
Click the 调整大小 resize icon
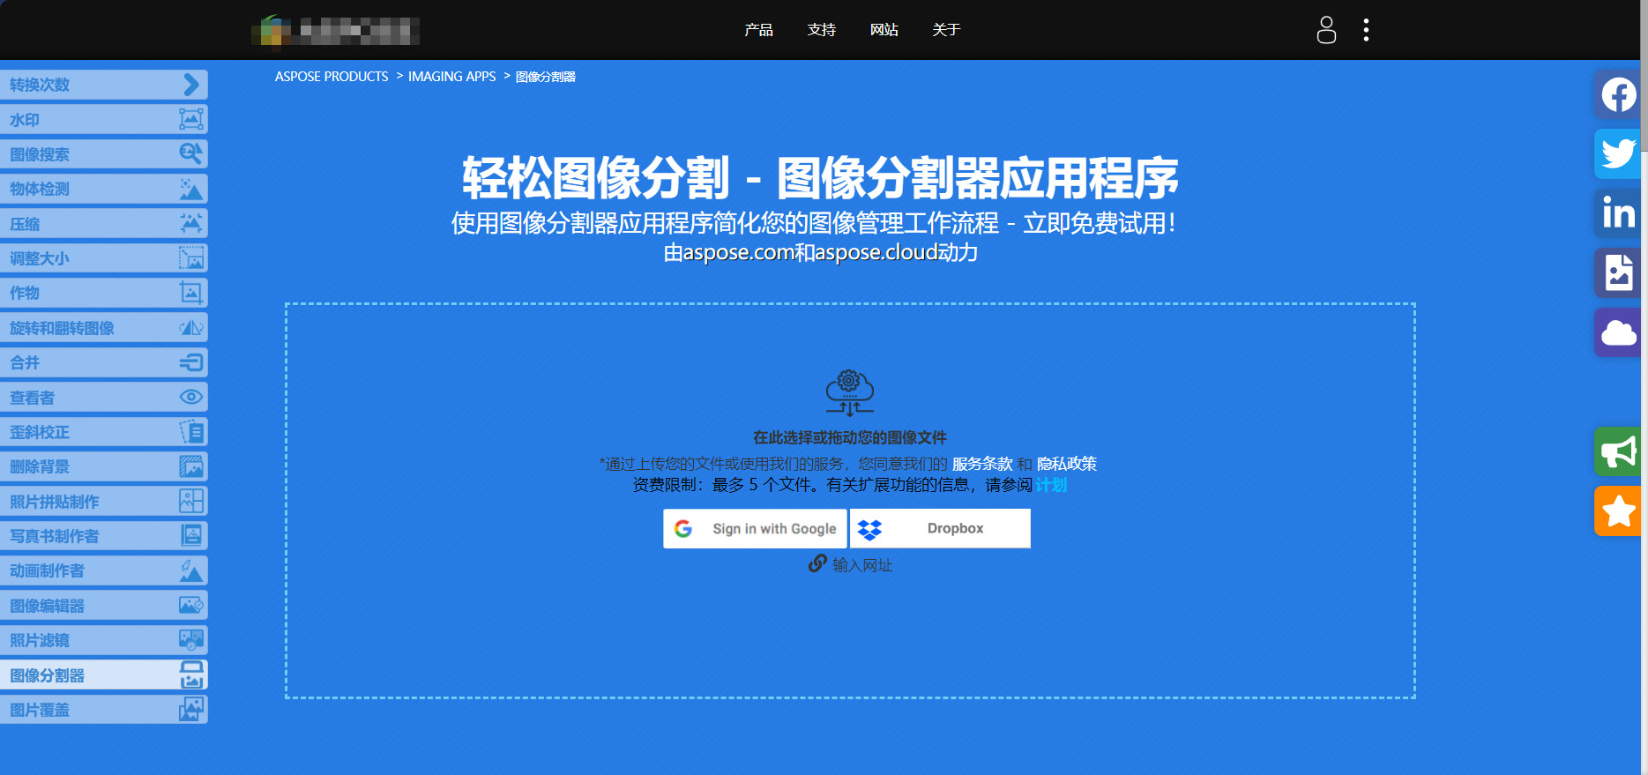click(191, 257)
